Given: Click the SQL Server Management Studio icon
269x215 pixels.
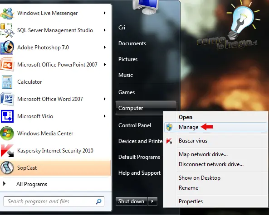Looking at the screenshot, I should point(7,30).
